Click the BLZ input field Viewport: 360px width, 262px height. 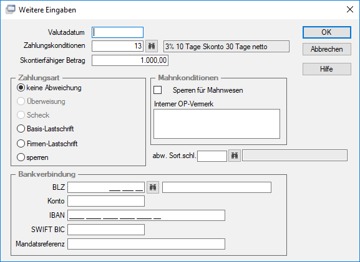point(106,187)
